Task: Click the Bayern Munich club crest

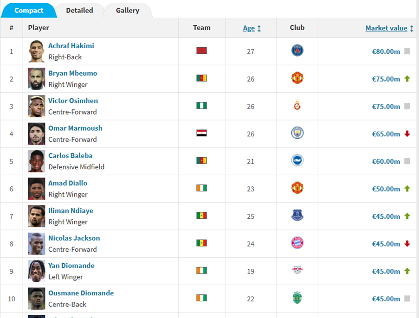Action: 297,243
